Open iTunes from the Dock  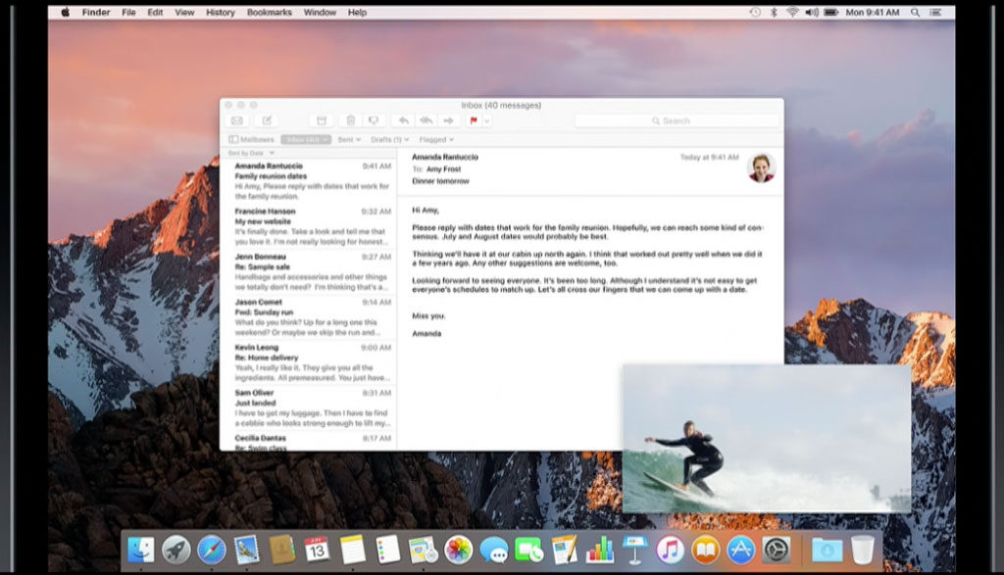(x=671, y=550)
